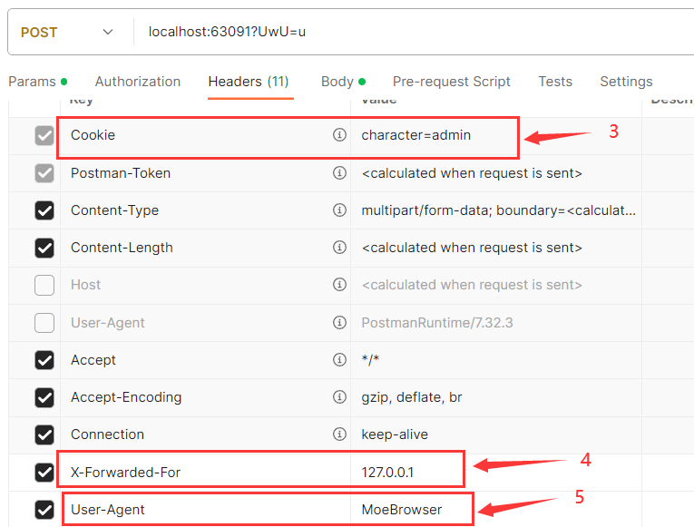The image size is (694, 527).
Task: Click the info icon beside PostmanRuntime User-Agent
Action: click(339, 322)
